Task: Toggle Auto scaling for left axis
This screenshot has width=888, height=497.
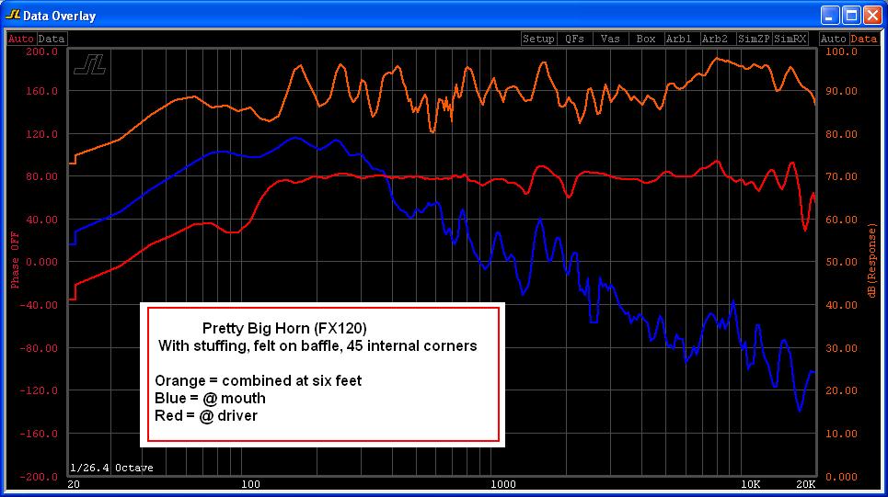Action: (x=21, y=39)
